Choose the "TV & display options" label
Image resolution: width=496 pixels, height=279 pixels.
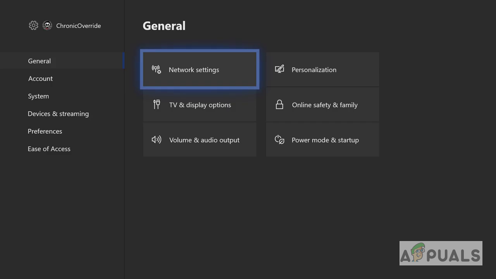tap(200, 105)
